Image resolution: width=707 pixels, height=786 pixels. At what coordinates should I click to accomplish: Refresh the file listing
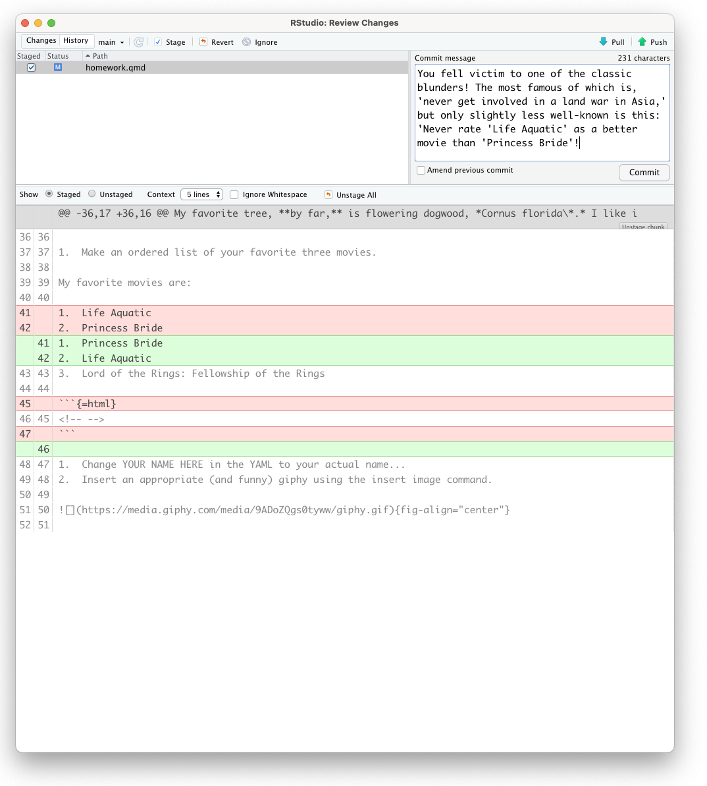click(139, 42)
